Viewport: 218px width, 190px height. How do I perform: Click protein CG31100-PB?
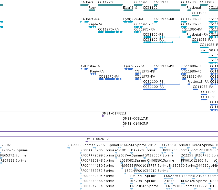[x=162, y=84]
